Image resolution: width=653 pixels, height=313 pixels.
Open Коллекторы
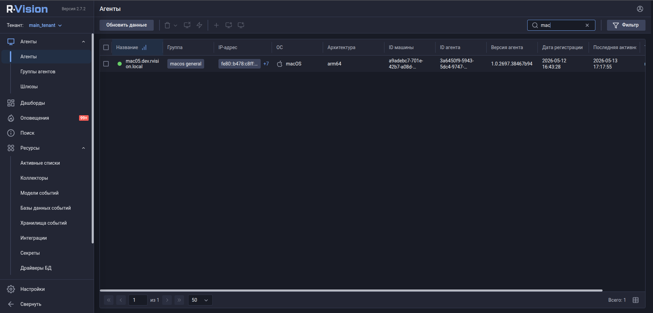point(34,178)
